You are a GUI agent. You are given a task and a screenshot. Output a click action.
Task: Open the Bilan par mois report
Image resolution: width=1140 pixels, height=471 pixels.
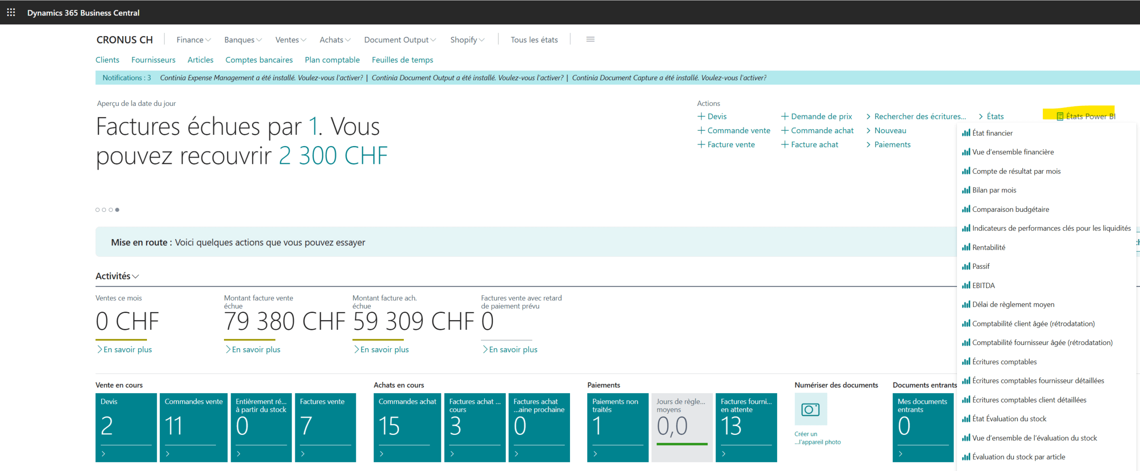point(994,190)
